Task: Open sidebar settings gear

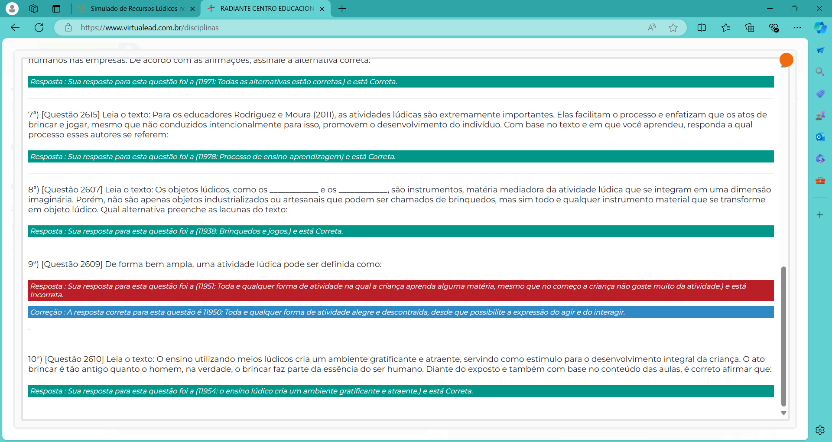Action: tap(820, 430)
